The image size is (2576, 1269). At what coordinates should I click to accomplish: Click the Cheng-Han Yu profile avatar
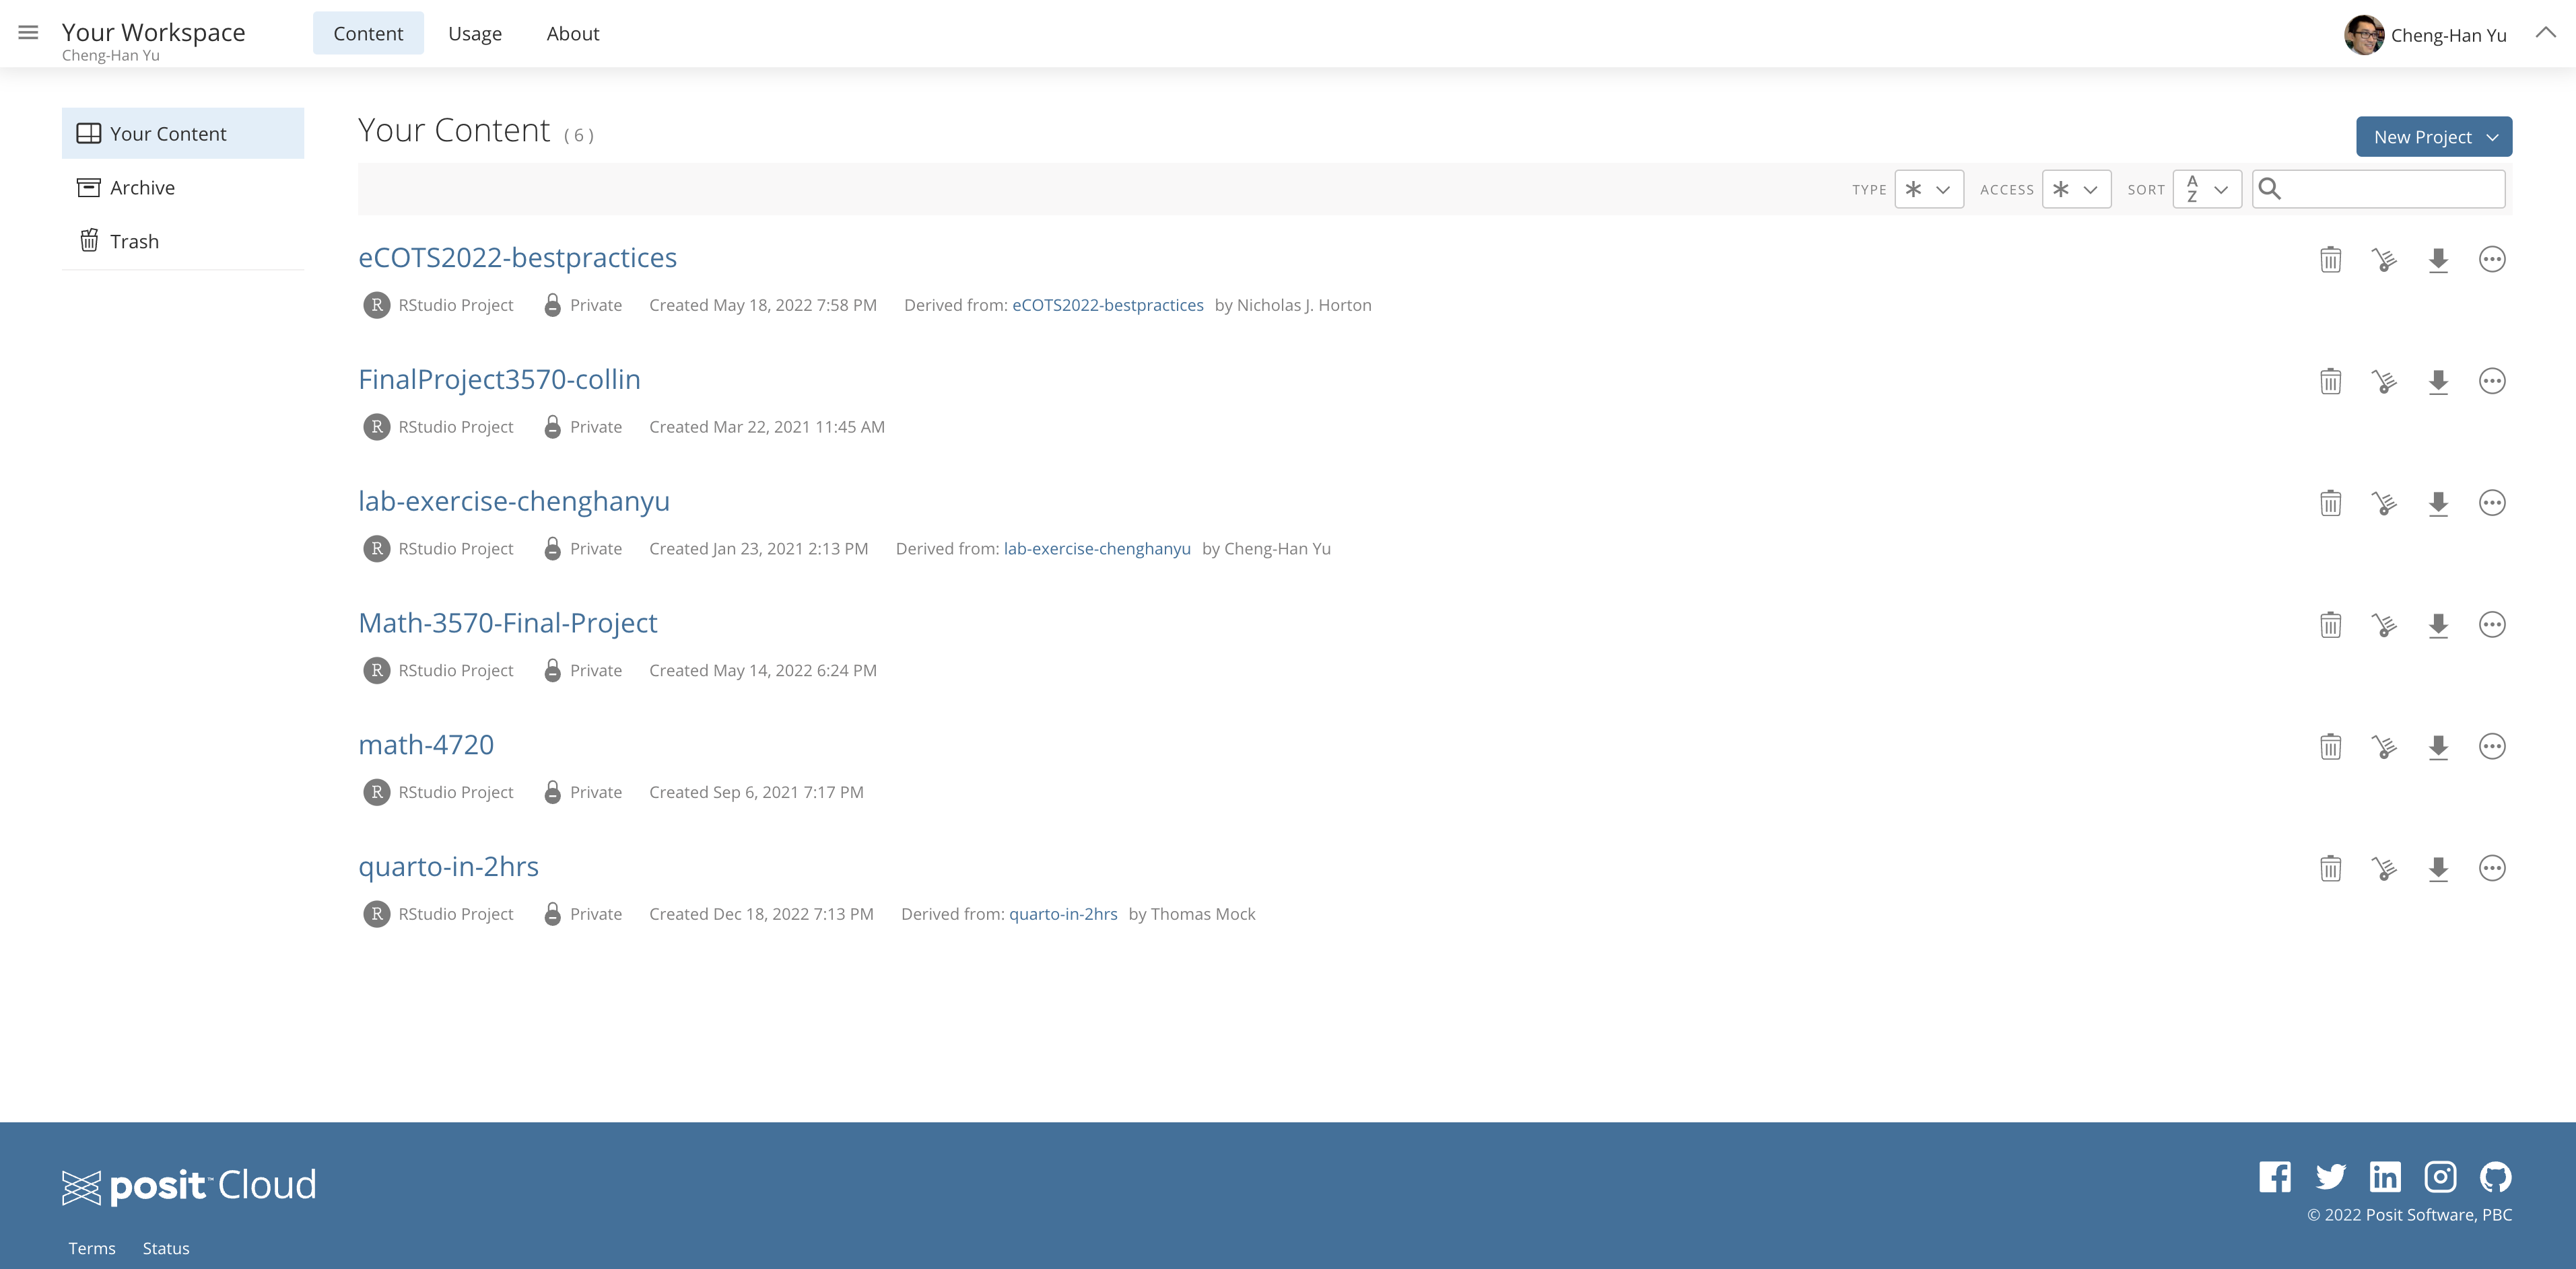coord(2364,35)
